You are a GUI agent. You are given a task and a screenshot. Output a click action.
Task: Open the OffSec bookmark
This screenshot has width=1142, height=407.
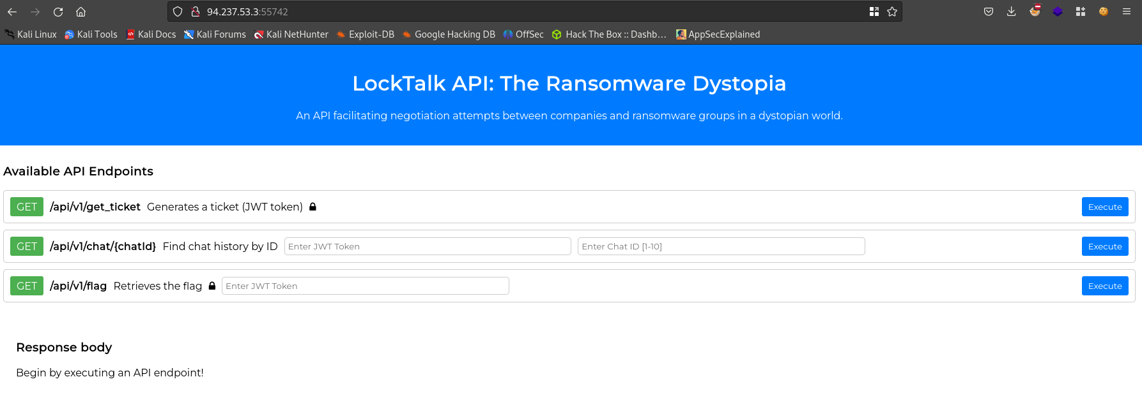(x=523, y=34)
